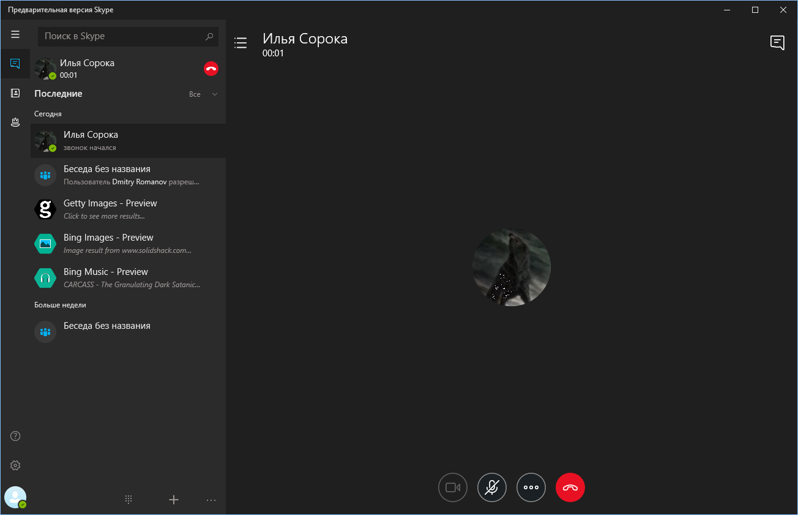798x515 pixels.
Task: Open the help question mark icon
Action: 15,436
